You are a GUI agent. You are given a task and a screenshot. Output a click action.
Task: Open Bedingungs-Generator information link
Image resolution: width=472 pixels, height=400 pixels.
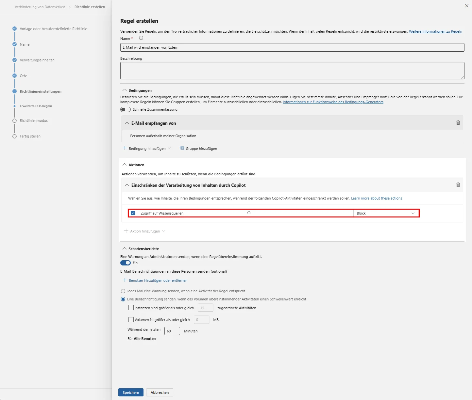click(333, 102)
